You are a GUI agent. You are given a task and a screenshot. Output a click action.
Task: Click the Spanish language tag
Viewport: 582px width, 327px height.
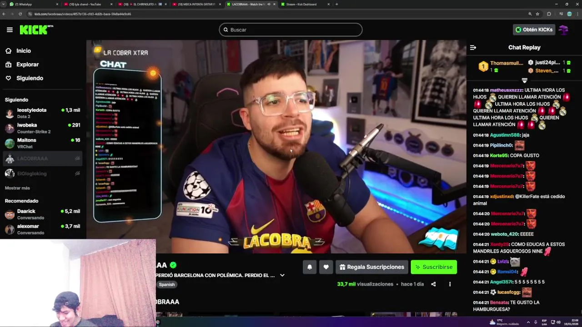167,284
